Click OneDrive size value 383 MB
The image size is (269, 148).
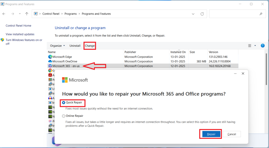201,61
